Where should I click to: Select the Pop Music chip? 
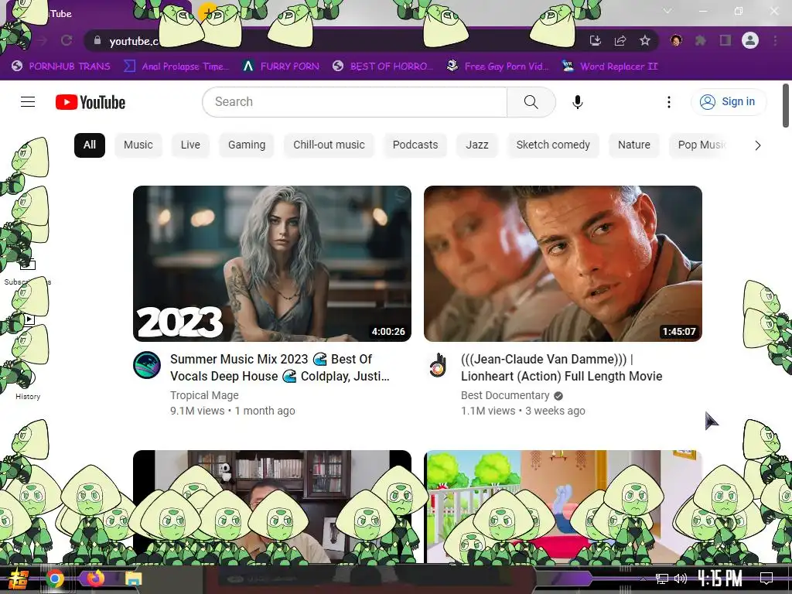coord(701,145)
